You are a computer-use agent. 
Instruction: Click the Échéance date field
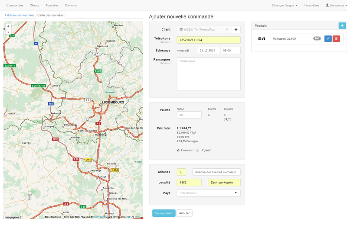(x=209, y=51)
